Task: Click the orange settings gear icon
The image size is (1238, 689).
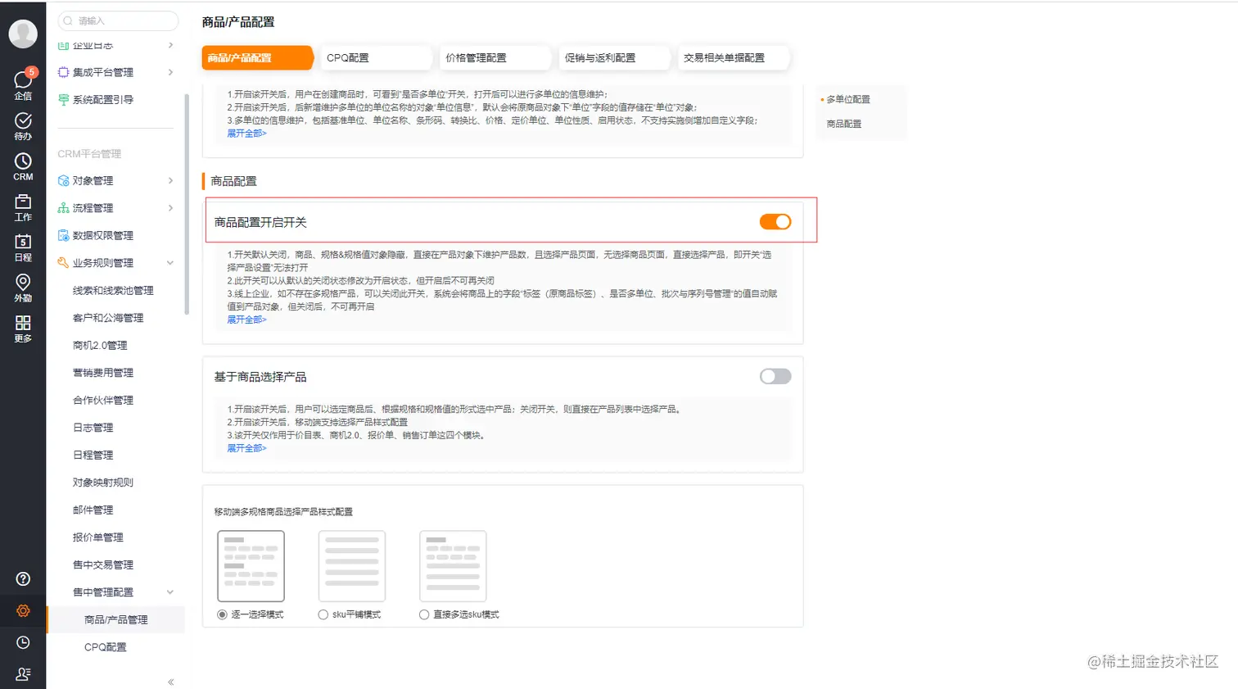Action: tap(23, 611)
